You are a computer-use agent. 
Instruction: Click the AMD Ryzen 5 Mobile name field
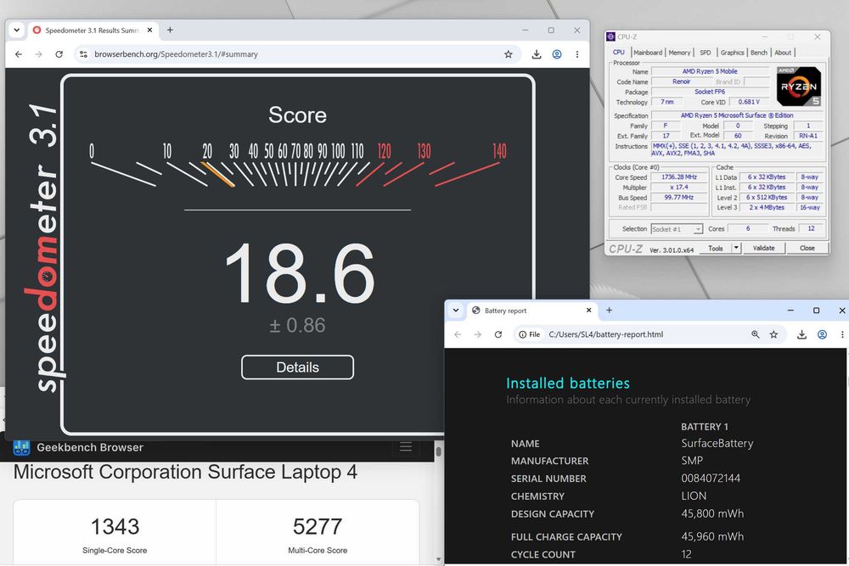(710, 71)
